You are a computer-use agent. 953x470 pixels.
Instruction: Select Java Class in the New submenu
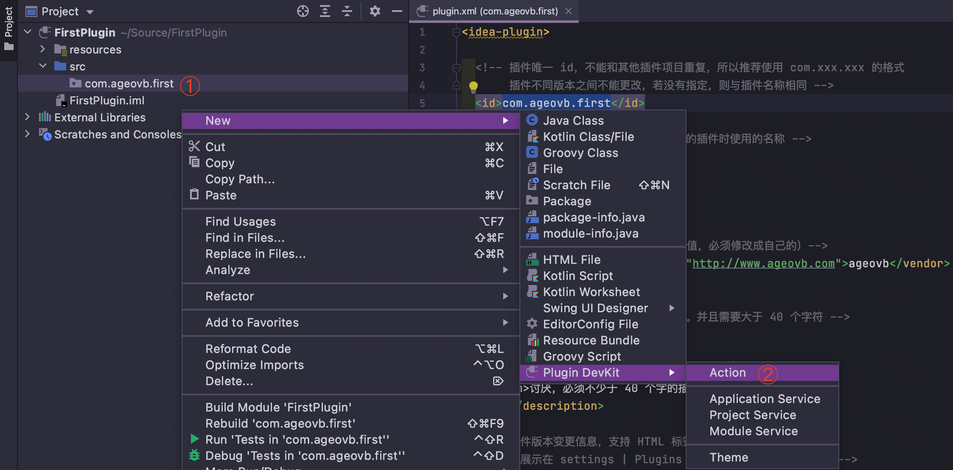603,120
